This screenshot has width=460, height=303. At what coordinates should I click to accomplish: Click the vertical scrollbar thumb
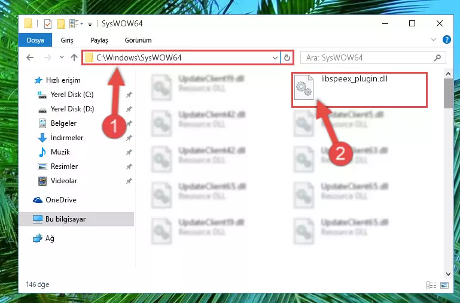point(448,93)
